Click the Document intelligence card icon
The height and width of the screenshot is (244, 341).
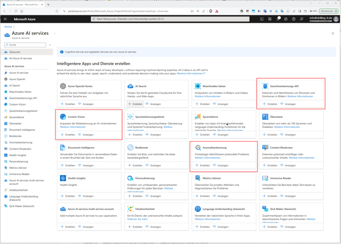click(x=63, y=147)
